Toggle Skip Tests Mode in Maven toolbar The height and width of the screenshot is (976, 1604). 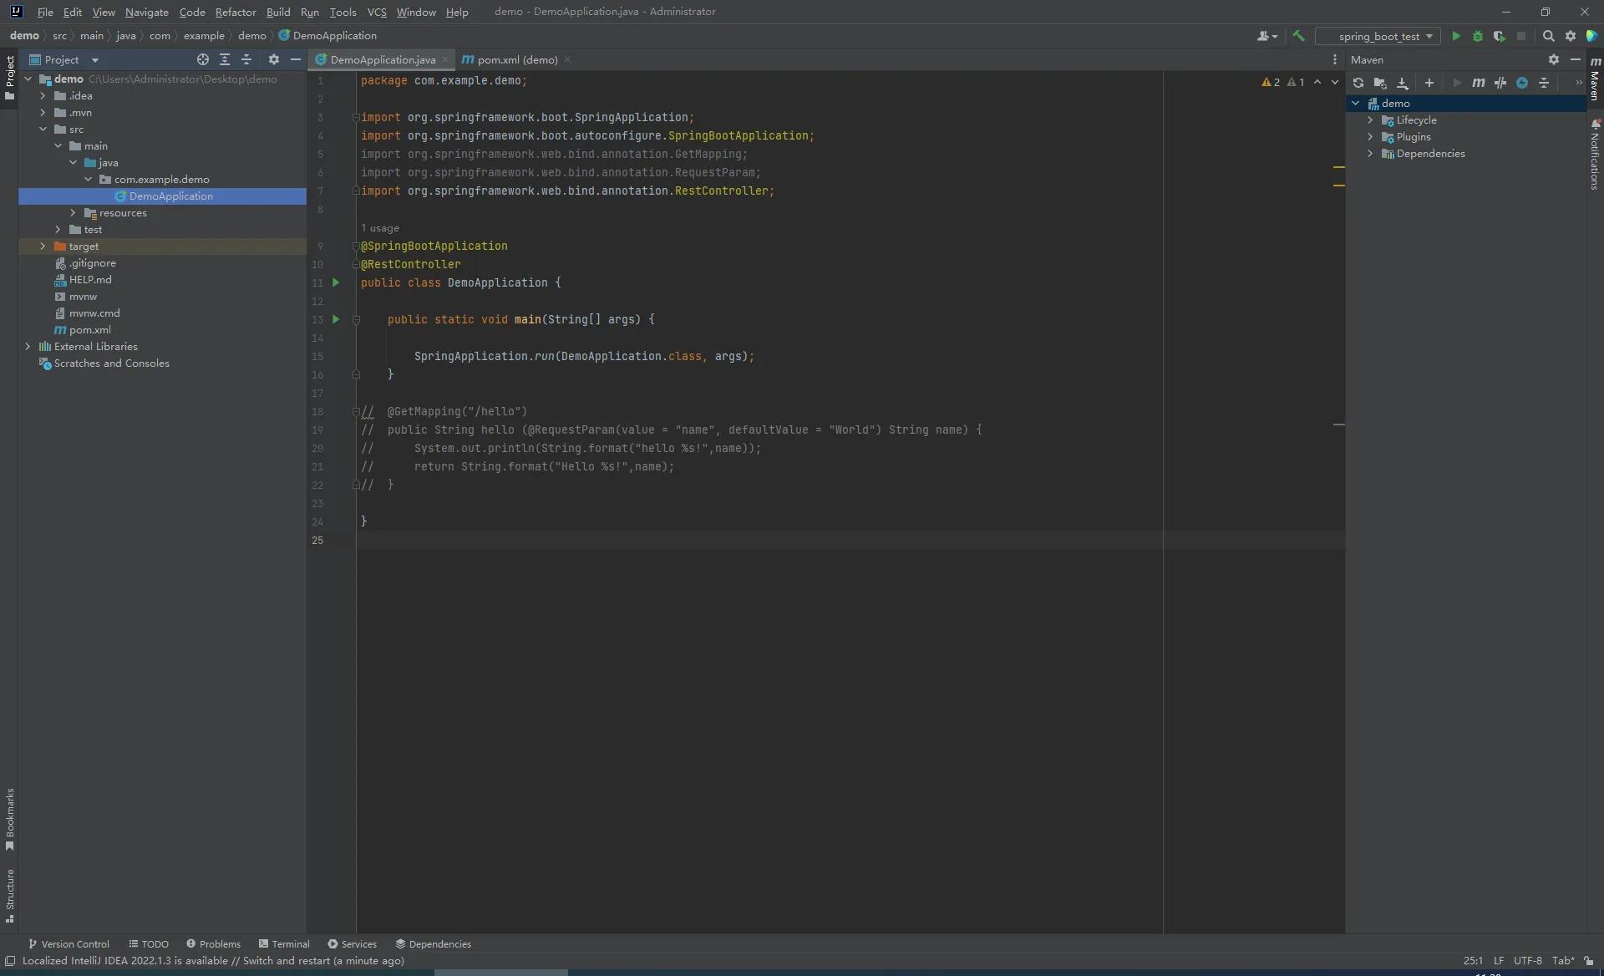(x=1522, y=83)
